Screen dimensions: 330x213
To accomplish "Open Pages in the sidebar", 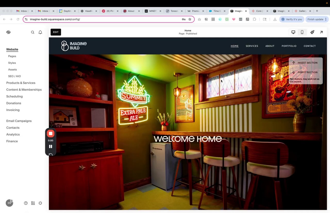I will click(x=12, y=56).
